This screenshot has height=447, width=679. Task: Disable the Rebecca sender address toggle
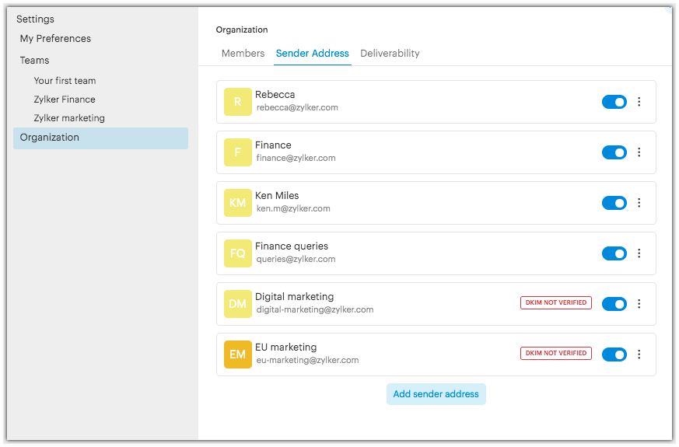pos(614,102)
